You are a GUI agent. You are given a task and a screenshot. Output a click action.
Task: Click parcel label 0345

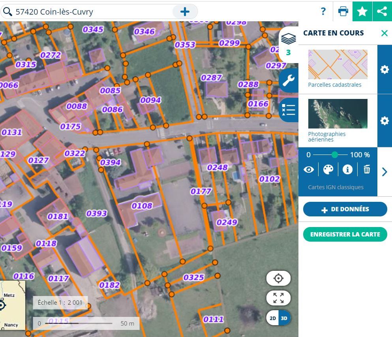click(x=93, y=30)
